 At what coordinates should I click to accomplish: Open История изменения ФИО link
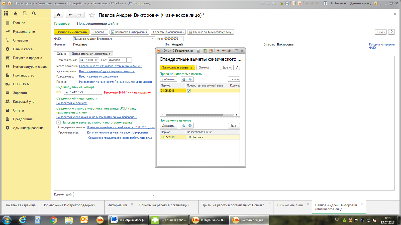pos(382,46)
